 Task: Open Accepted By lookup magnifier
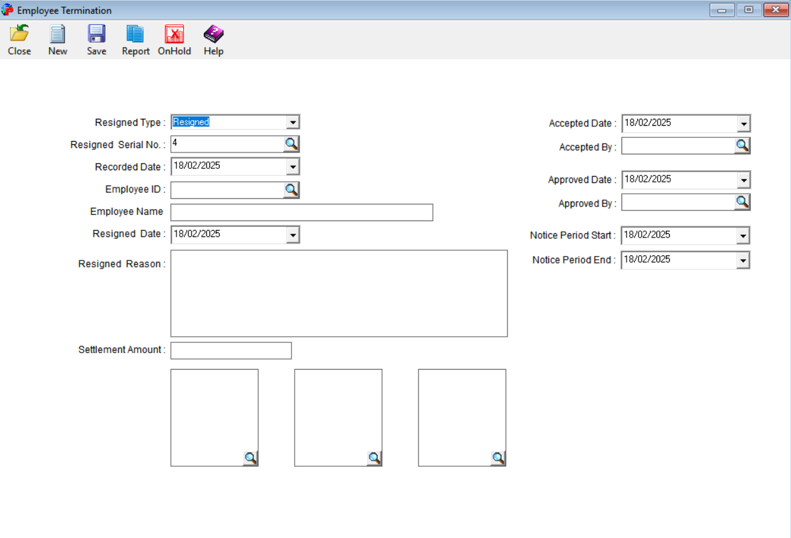coord(743,145)
